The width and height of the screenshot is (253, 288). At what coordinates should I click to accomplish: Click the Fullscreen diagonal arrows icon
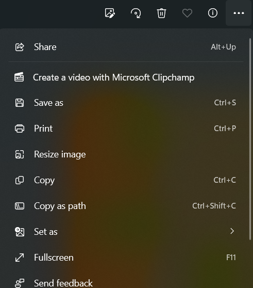click(20, 258)
